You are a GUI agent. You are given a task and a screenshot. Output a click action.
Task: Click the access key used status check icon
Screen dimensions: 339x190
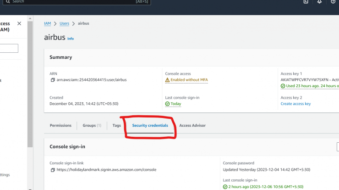(x=283, y=86)
